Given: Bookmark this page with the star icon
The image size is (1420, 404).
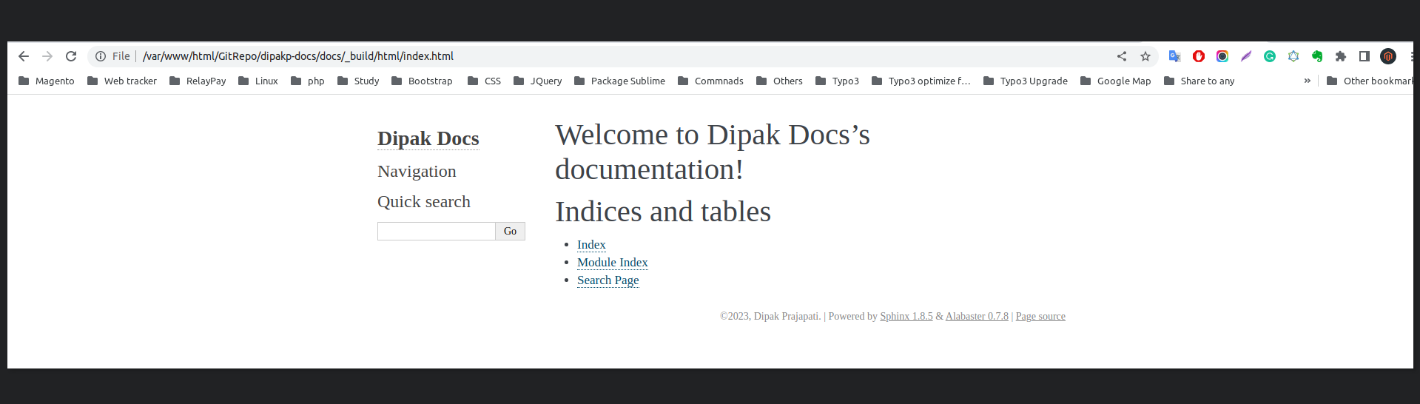Looking at the screenshot, I should pyautogui.click(x=1145, y=56).
